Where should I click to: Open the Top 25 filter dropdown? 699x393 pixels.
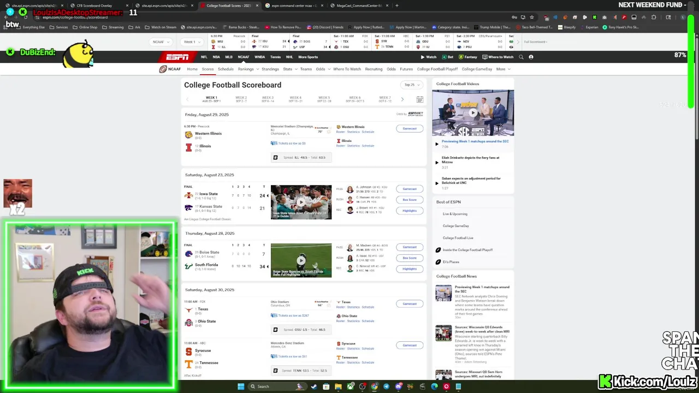click(x=412, y=85)
